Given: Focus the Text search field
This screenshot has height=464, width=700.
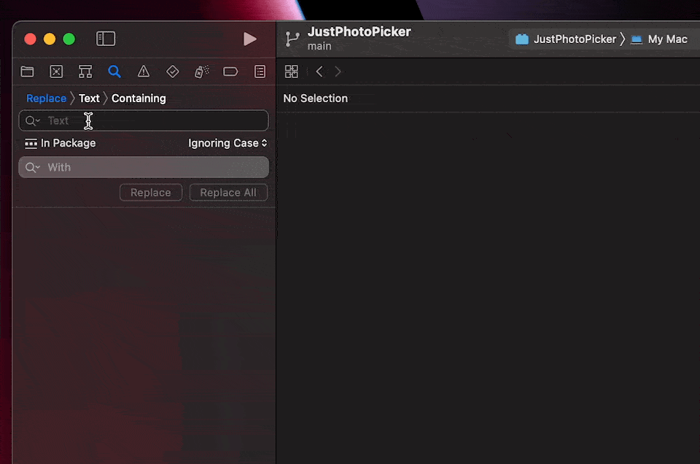Looking at the screenshot, I should 144,120.
